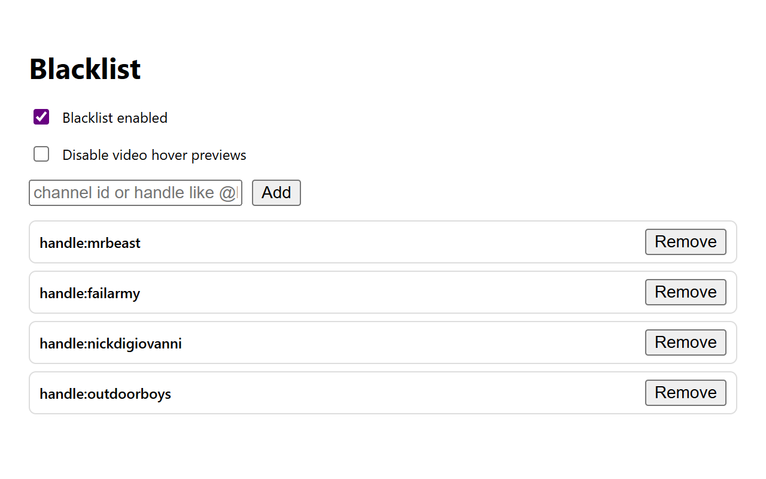Screen dimensions: 766x479
Task: Click the 'Disable video hover previews' label
Action: pyautogui.click(x=154, y=155)
